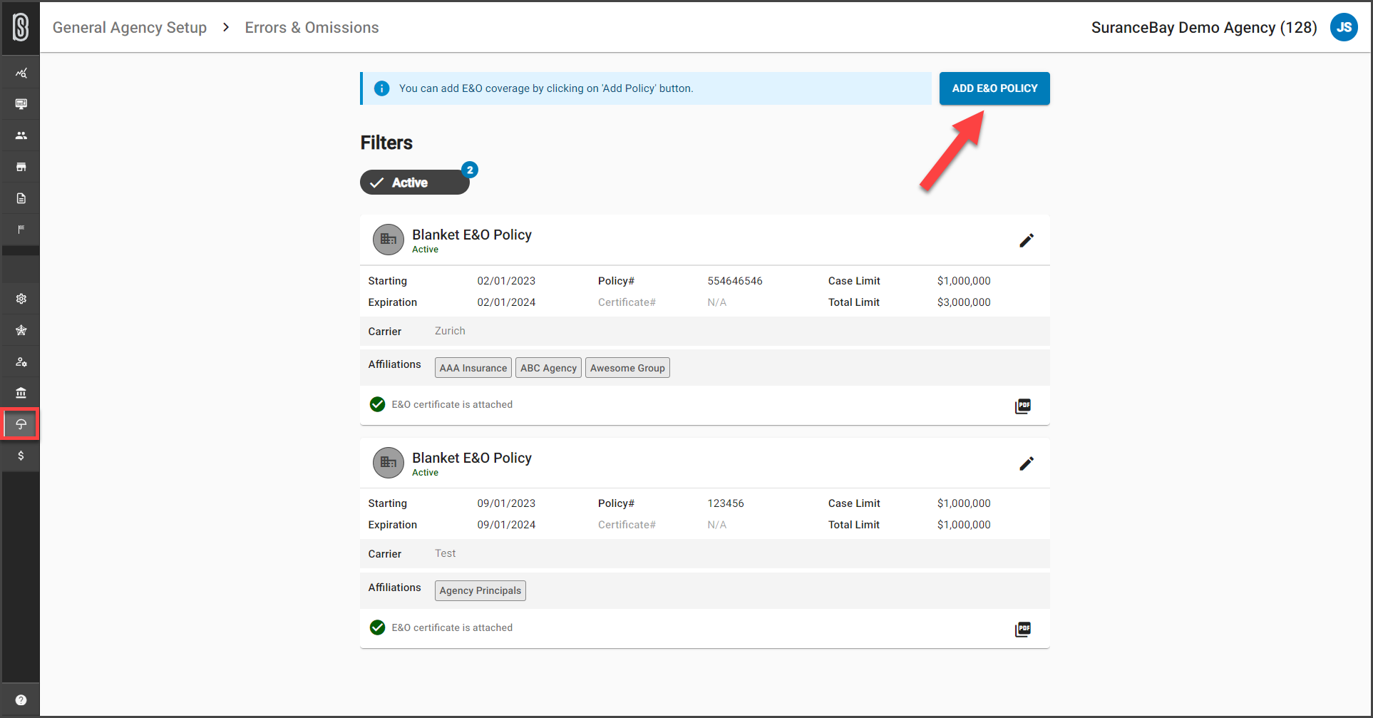Select the Agency Principals affiliation tag
Screen dimensions: 1373x718
click(x=480, y=590)
